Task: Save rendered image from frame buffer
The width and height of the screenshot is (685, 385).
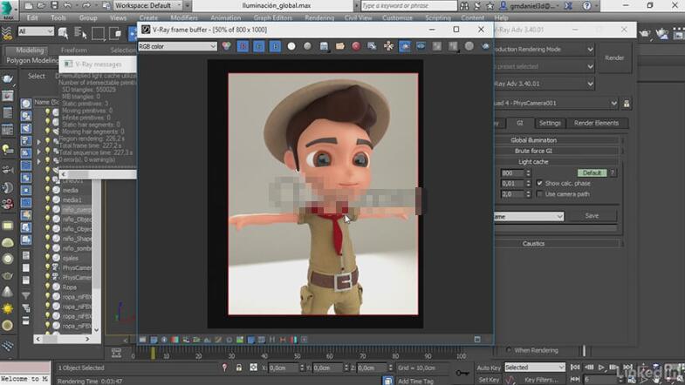Action: click(324, 46)
